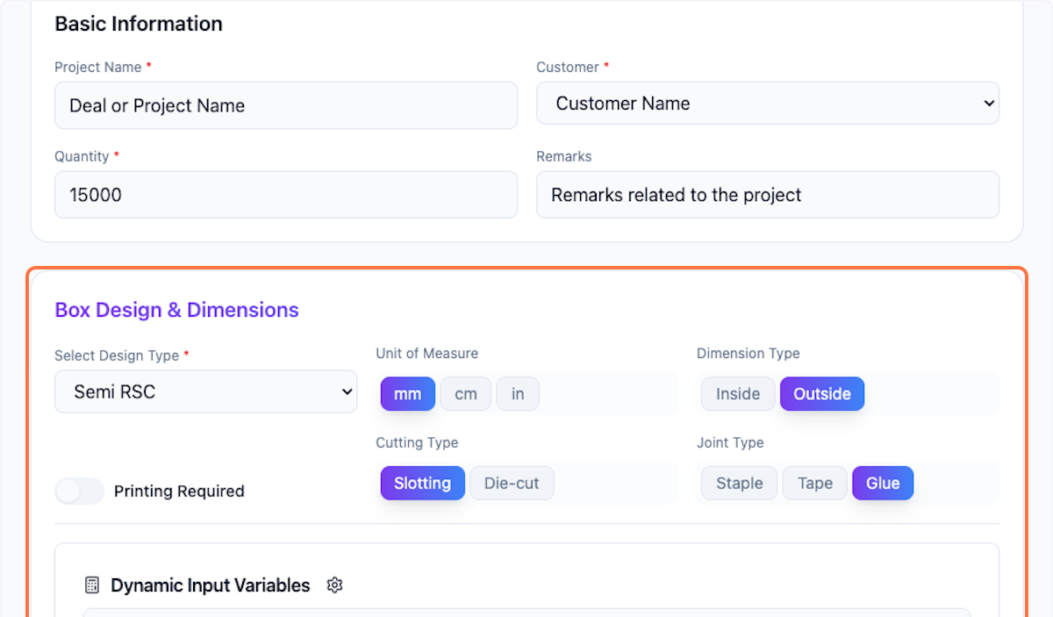Click into the Remarks text field
The width and height of the screenshot is (1053, 617).
767,195
